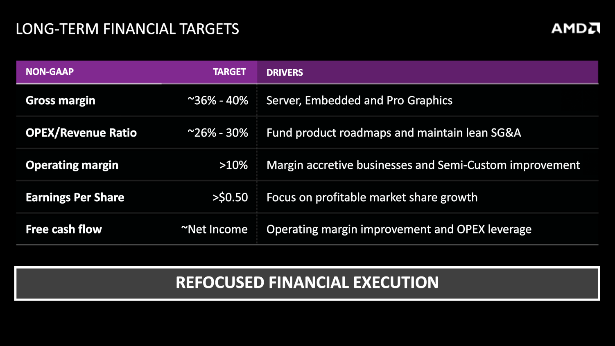Select the Earnings Per Share label
The height and width of the screenshot is (346, 615).
click(x=75, y=198)
